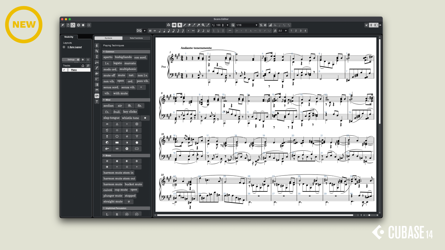Click the bisbigliando technique button
This screenshot has width=445, height=250.
tap(124, 57)
